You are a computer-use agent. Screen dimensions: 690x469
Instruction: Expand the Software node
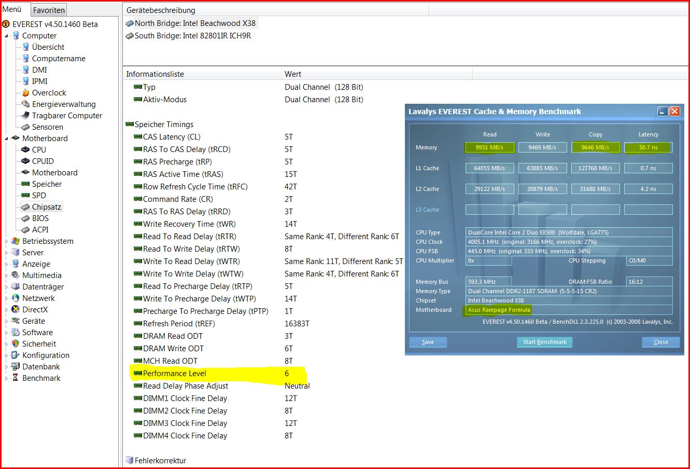(x=7, y=333)
